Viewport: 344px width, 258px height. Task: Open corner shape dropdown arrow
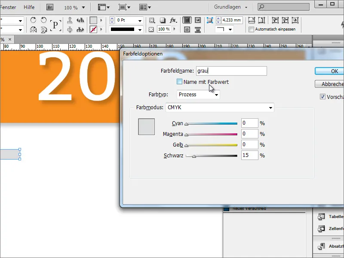coord(230,29)
